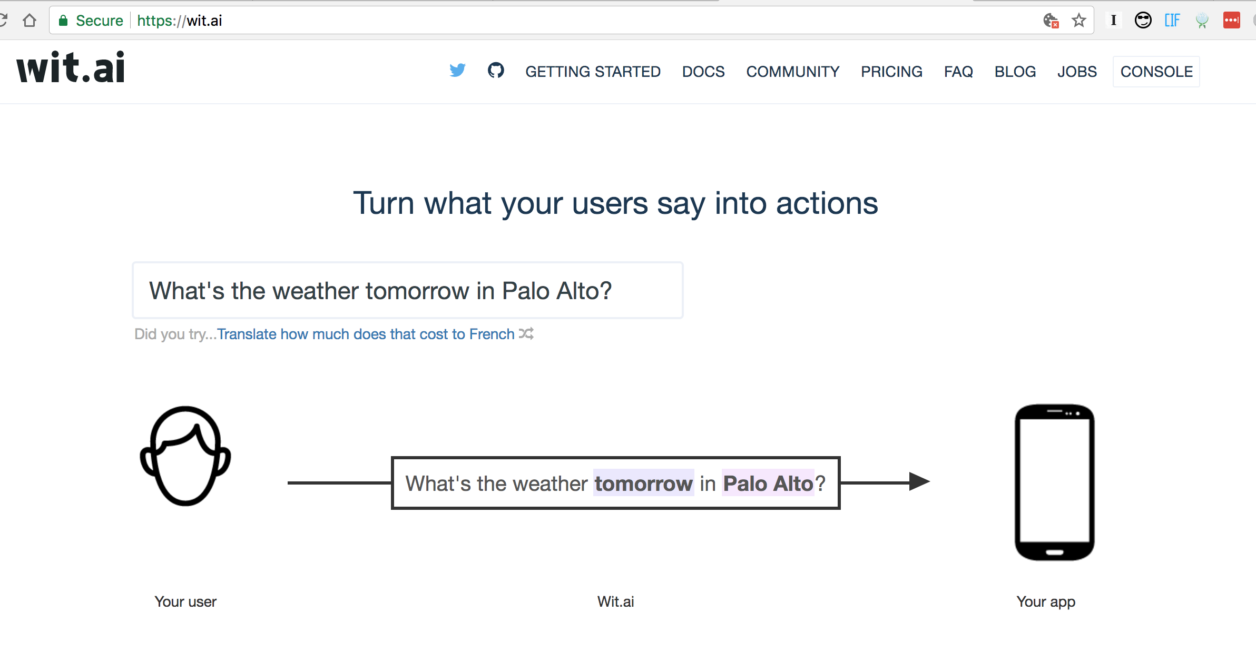
Task: Click the CONSOLE button
Action: pyautogui.click(x=1156, y=72)
